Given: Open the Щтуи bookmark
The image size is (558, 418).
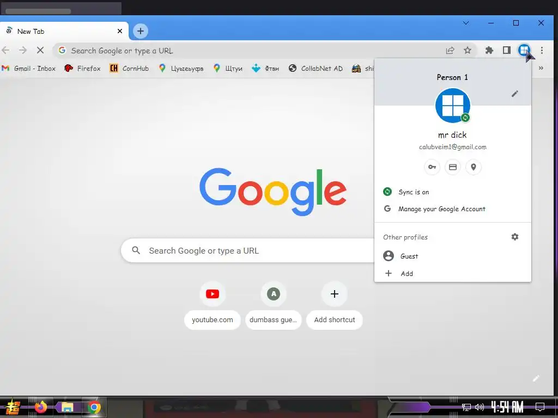Looking at the screenshot, I should [x=228, y=68].
